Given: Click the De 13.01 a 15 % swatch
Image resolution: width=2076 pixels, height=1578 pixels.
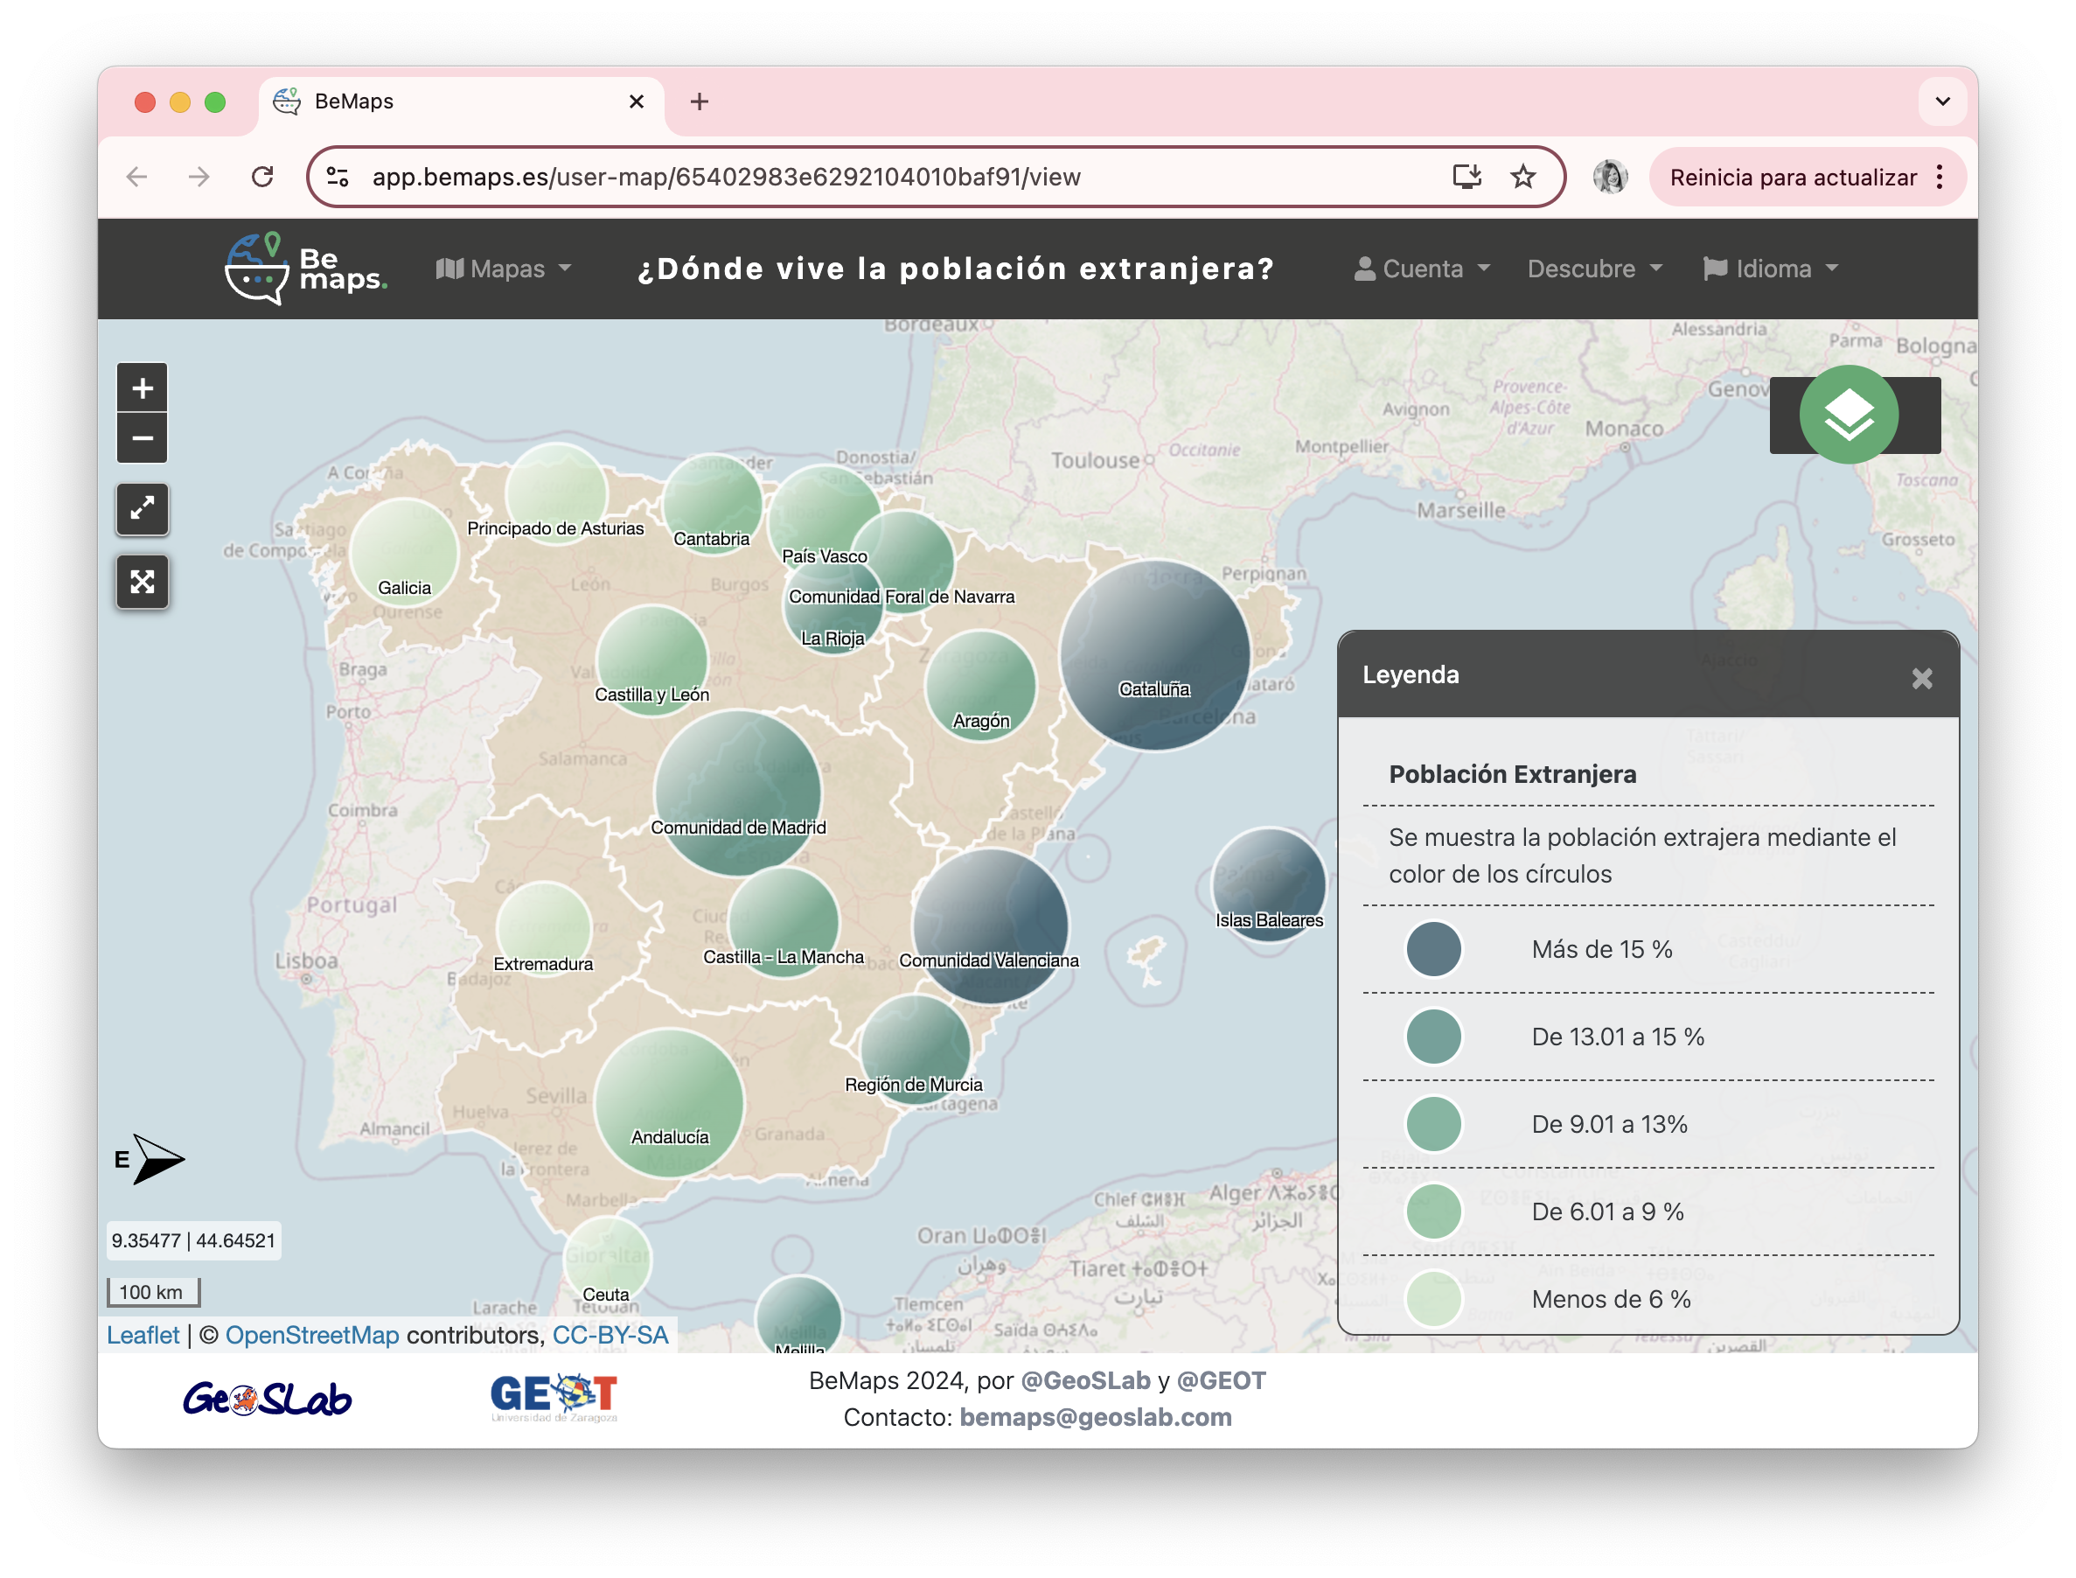Looking at the screenshot, I should pyautogui.click(x=1433, y=1037).
